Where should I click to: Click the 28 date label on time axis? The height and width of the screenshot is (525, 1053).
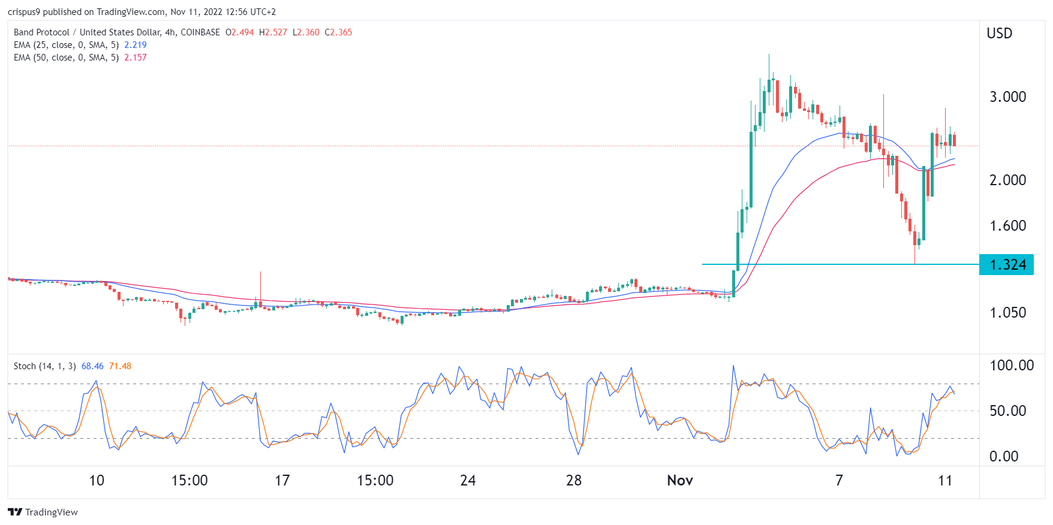pyautogui.click(x=574, y=480)
